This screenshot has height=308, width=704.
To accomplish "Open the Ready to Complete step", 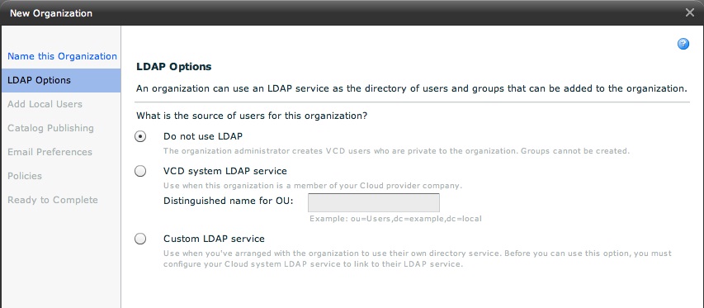I will tap(53, 200).
